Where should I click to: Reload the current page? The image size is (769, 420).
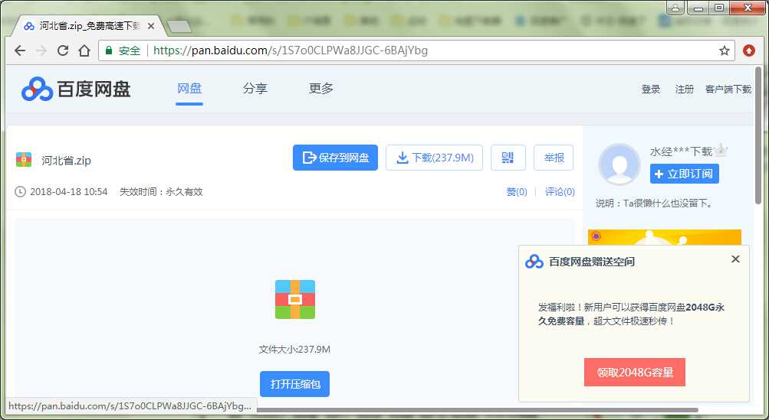tap(63, 50)
